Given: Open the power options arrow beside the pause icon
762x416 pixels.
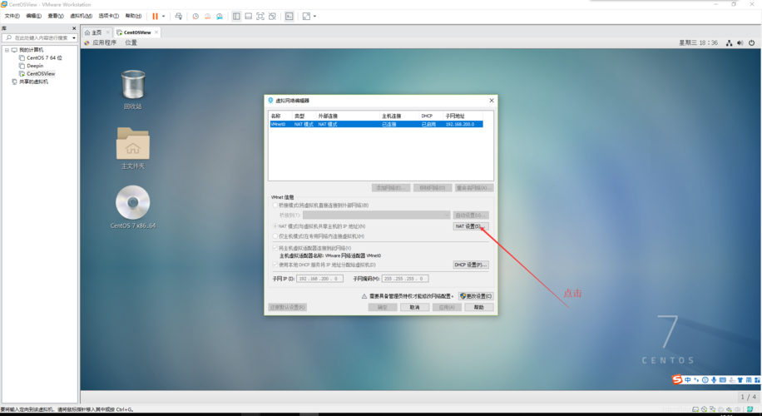Looking at the screenshot, I should pyautogui.click(x=163, y=16).
